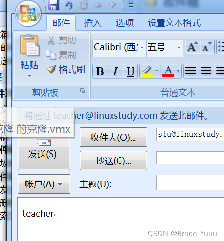Click the 主题 subject input field
This screenshot has width=224, height=241.
click(190, 182)
